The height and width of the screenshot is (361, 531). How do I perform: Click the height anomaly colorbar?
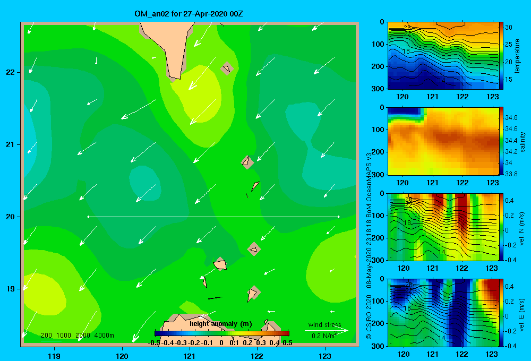(222, 333)
